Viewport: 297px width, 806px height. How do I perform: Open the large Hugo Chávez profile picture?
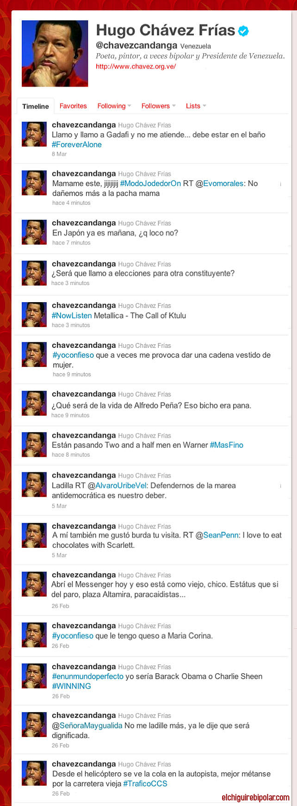[55, 53]
